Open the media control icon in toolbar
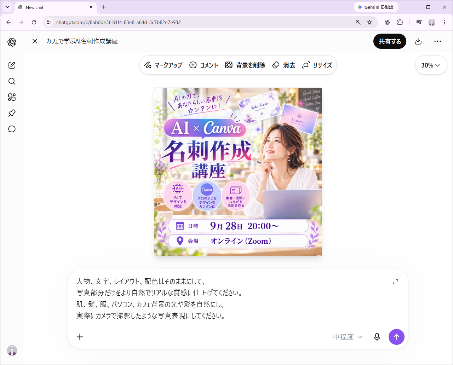This screenshot has height=365, width=453. [419, 22]
